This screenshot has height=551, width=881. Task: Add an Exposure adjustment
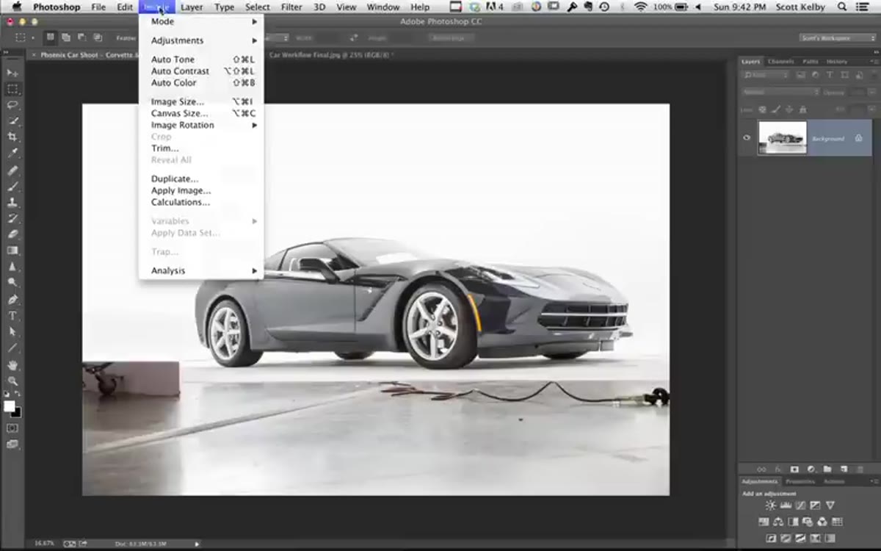click(x=815, y=505)
